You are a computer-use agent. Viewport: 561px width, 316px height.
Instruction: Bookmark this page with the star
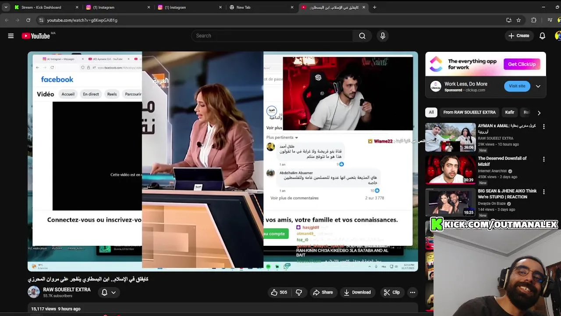(518, 20)
